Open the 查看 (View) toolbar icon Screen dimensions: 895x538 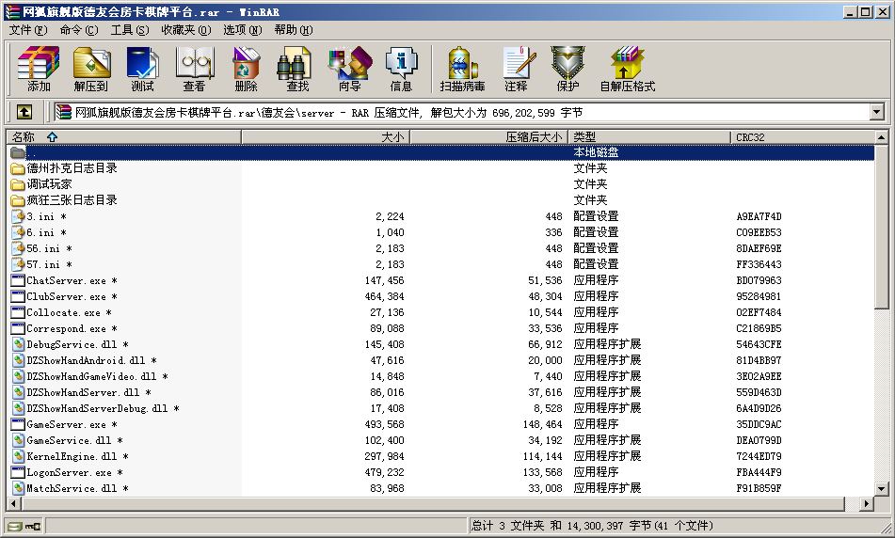pos(194,69)
